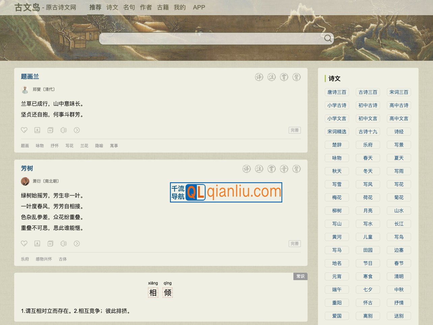Expand 题画兰 with the circled arrow icon
This screenshot has width=433, height=325.
77,130
